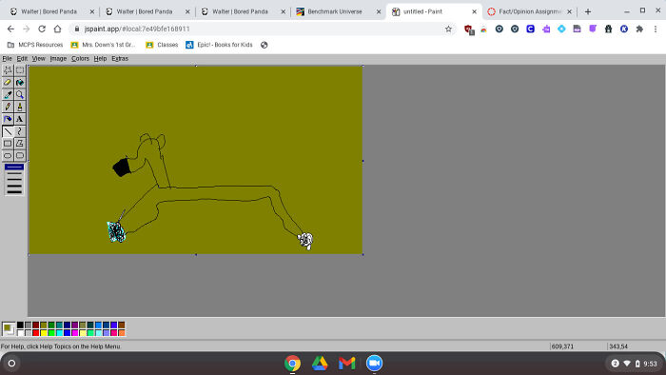Open the ChromeOS launcher button
666x375 pixels.
[x=11, y=364]
